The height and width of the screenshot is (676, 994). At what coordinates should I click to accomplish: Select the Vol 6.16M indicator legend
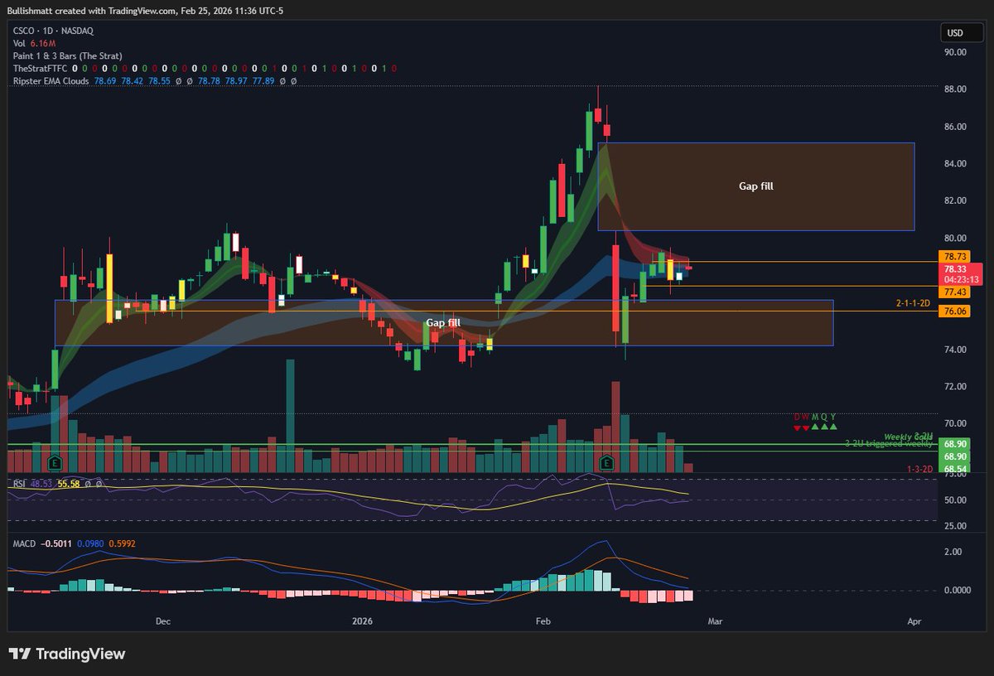coord(35,42)
